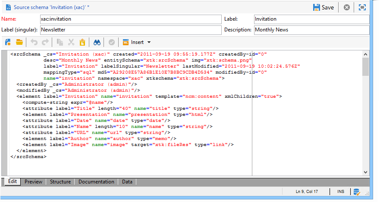This screenshot has height=202, width=380.
Task: Click the Description field Monthly News
Action: coord(312,30)
